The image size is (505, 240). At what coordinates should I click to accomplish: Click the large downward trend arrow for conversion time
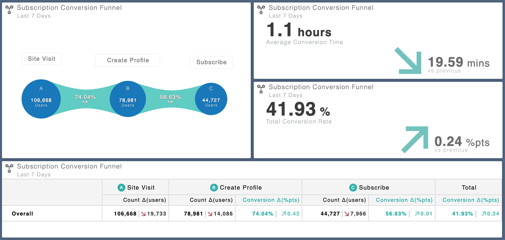pyautogui.click(x=408, y=61)
